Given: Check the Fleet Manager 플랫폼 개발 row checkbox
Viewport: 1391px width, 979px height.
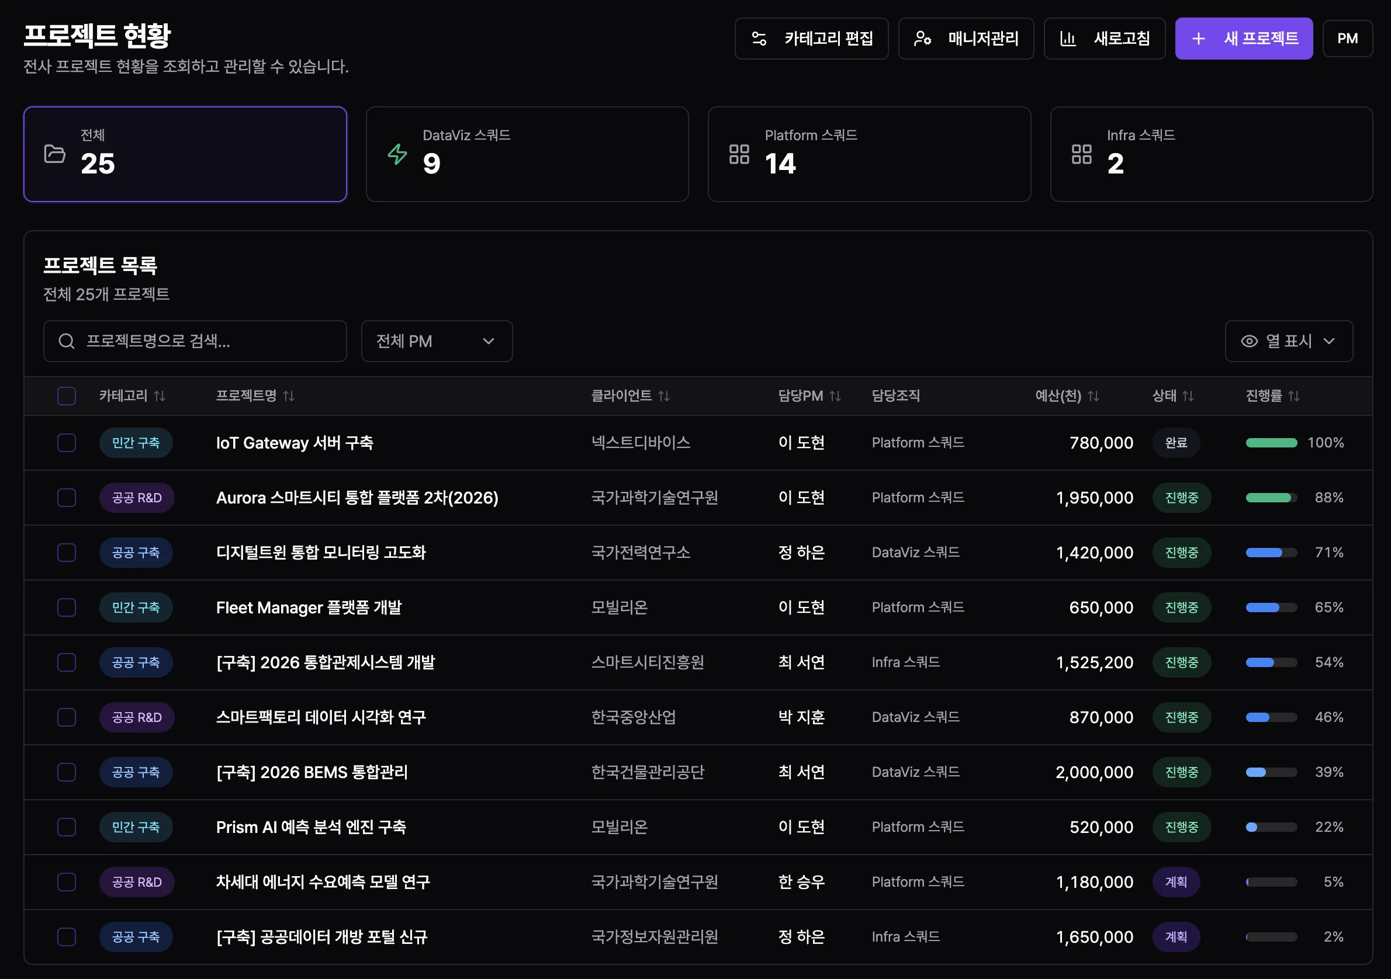Looking at the screenshot, I should click(67, 607).
